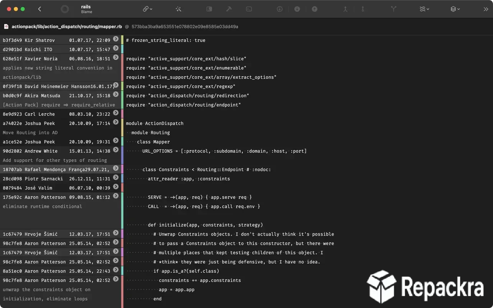The image size is (493, 308).
Task: Click the Fetch toolbar icon
Action: 279,9
